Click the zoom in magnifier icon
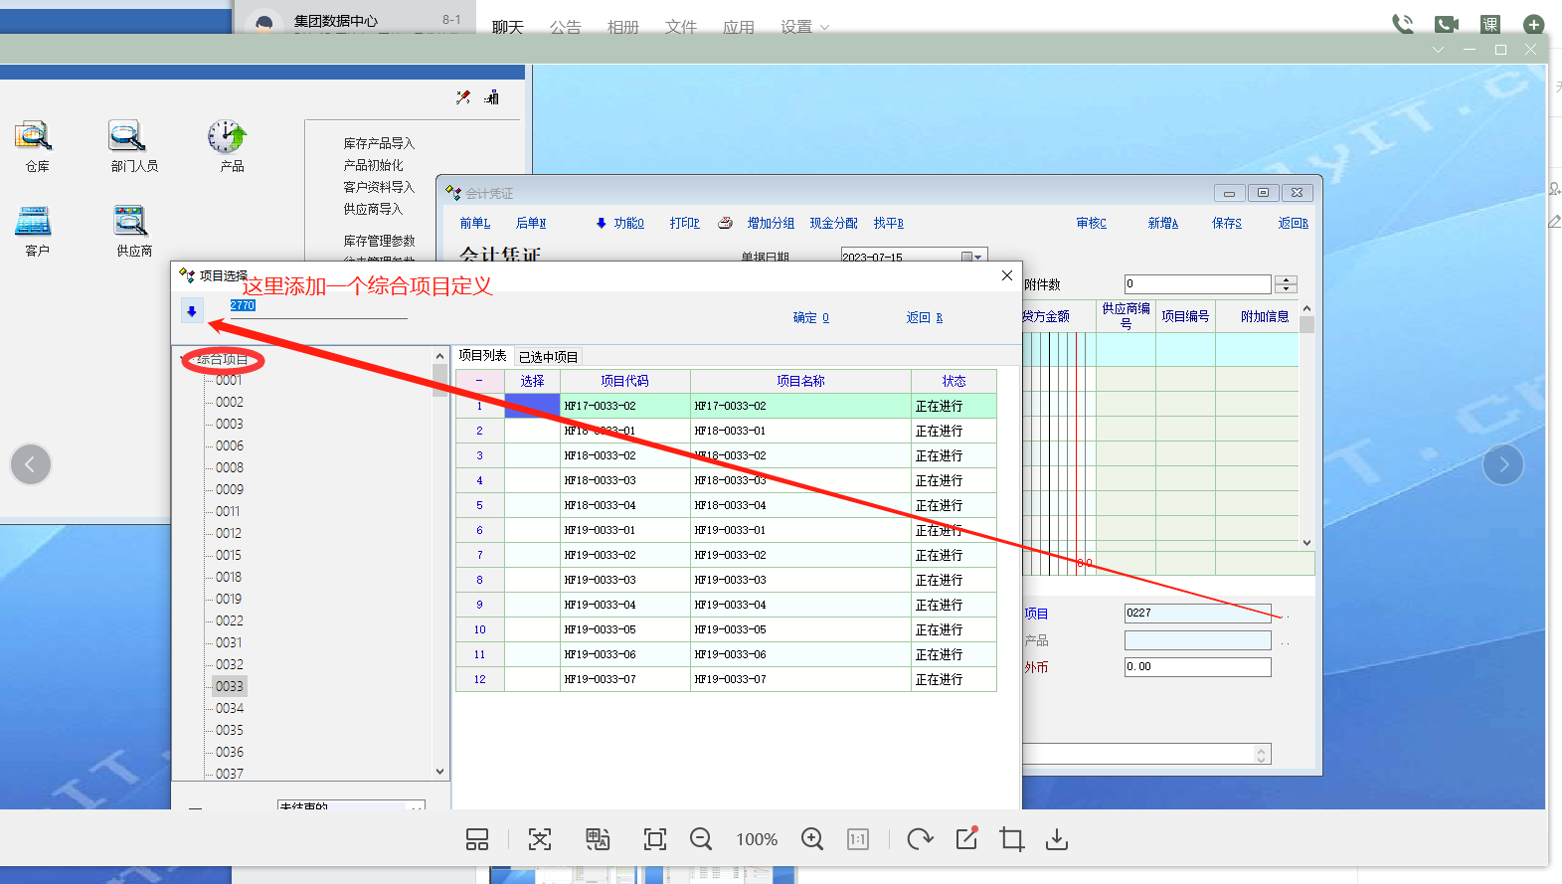1562x884 pixels. coord(812,839)
